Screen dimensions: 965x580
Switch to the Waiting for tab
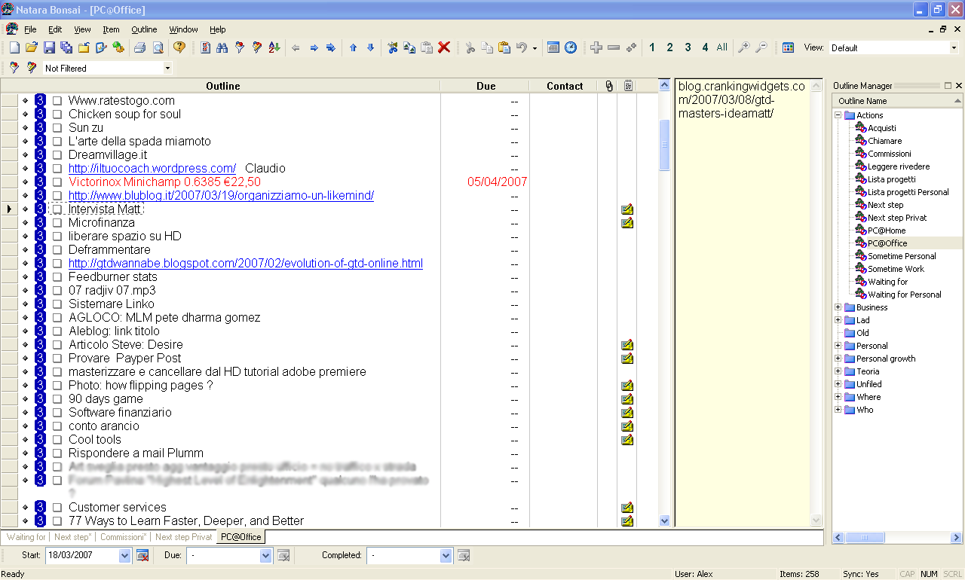pyautogui.click(x=26, y=537)
